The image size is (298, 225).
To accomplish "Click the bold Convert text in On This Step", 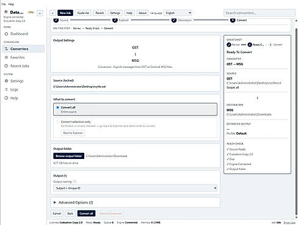I will point(109,28).
